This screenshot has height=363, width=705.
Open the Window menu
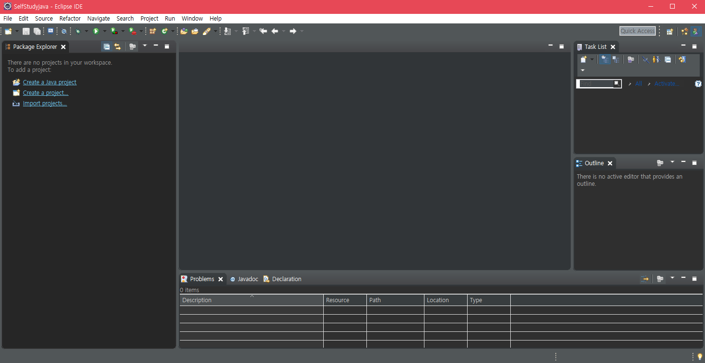tap(192, 18)
